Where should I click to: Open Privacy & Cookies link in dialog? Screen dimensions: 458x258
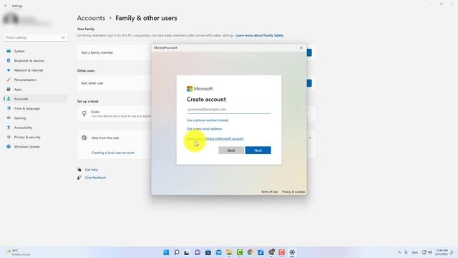coord(293,192)
